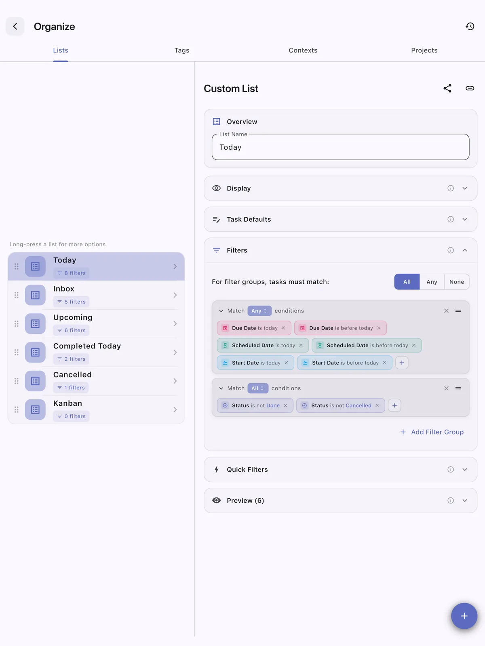The width and height of the screenshot is (485, 646).
Task: Show info for Quick Filters section
Action: 451,470
